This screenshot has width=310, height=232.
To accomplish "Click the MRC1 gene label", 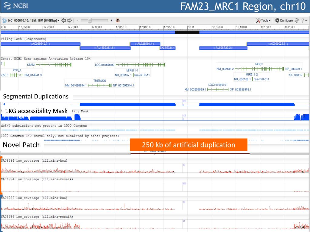I will [259, 64].
